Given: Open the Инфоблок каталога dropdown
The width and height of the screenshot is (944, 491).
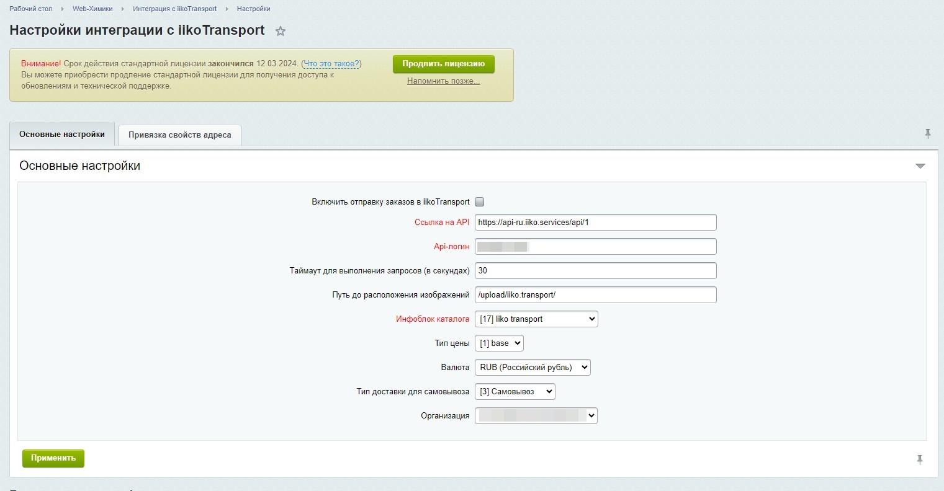Looking at the screenshot, I should click(x=536, y=319).
